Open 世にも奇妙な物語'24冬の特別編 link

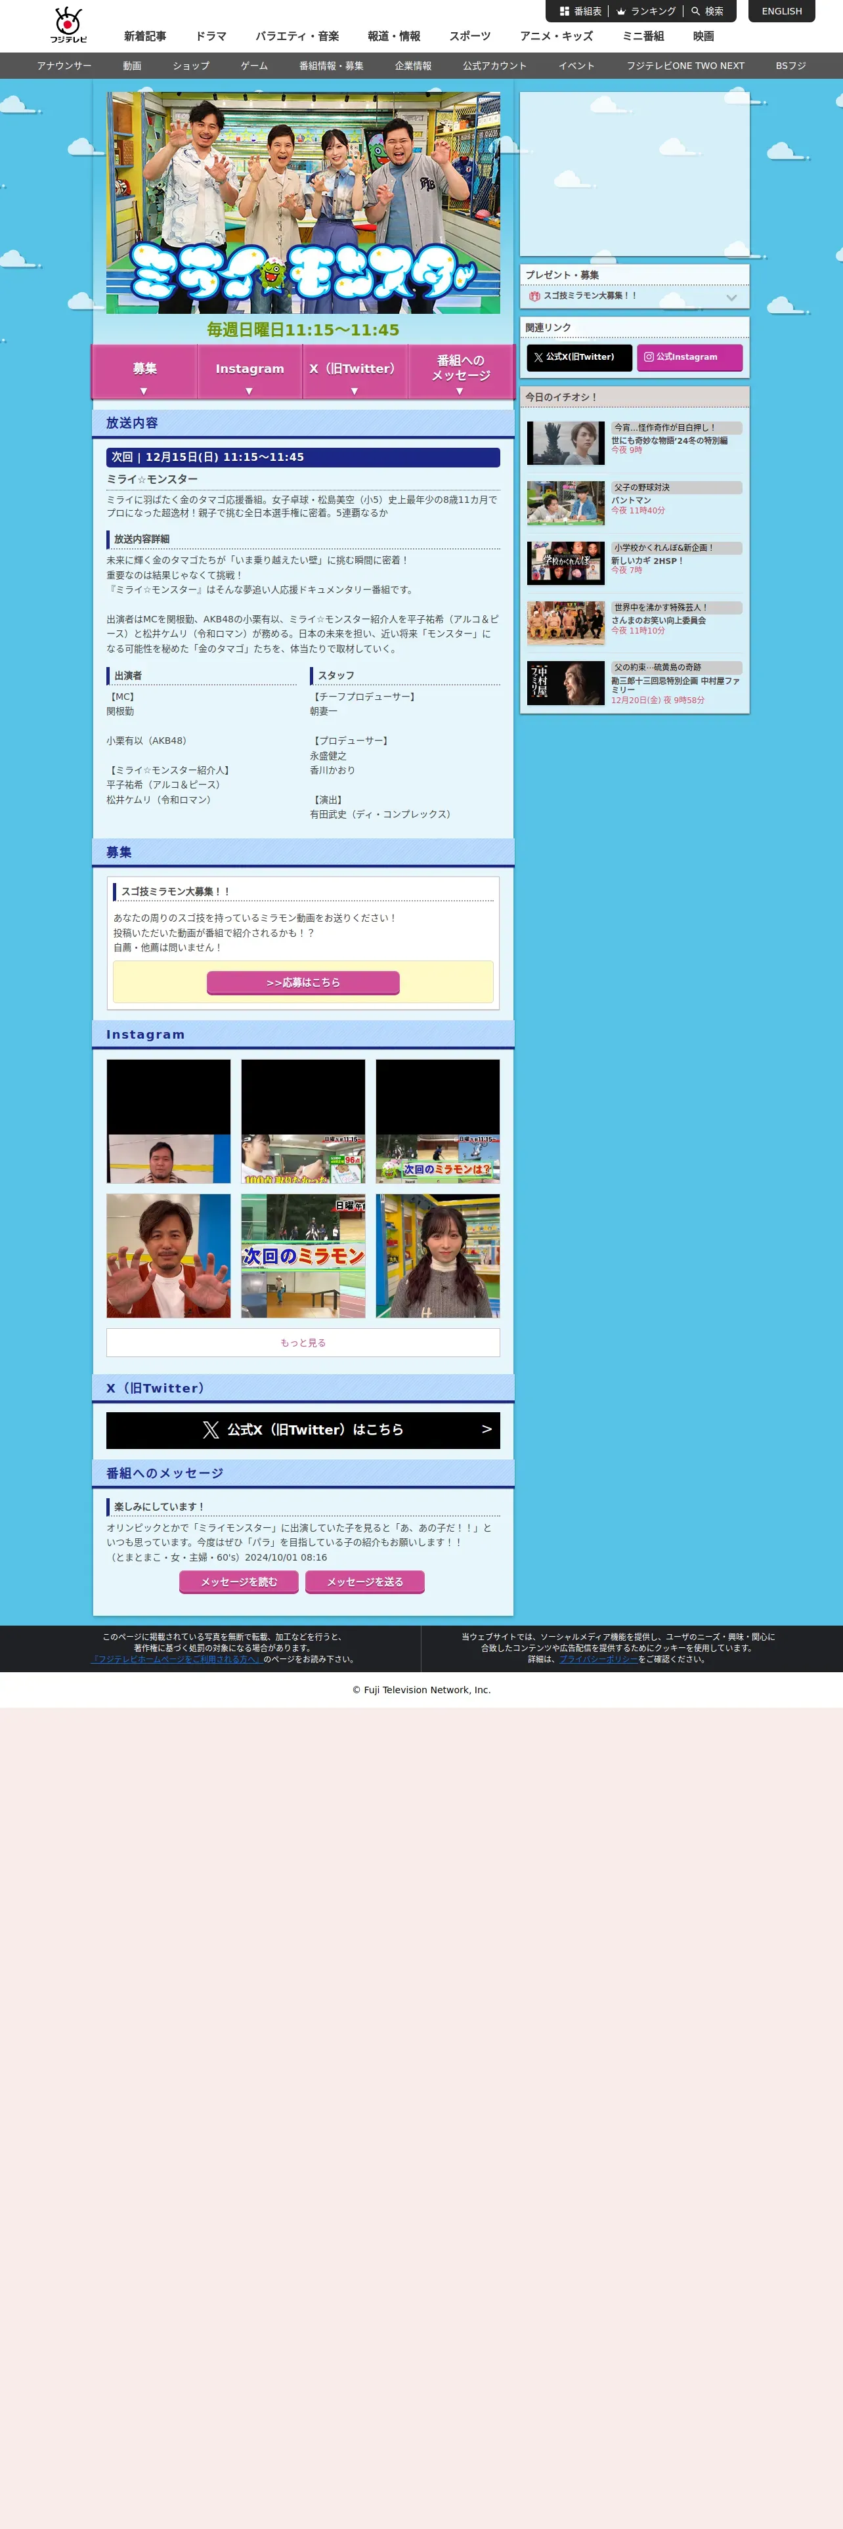[x=669, y=441]
